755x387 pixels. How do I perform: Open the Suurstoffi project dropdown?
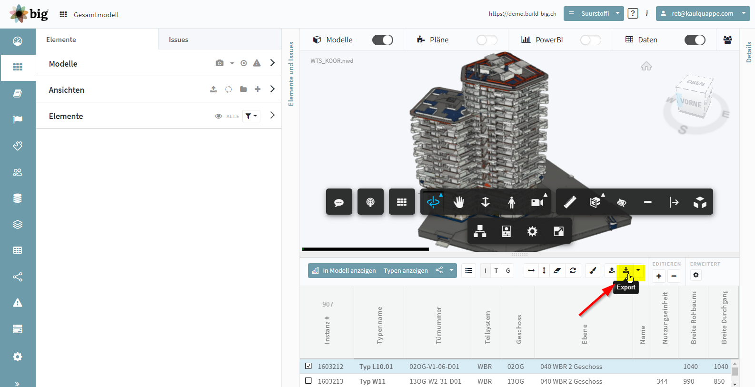pos(594,13)
